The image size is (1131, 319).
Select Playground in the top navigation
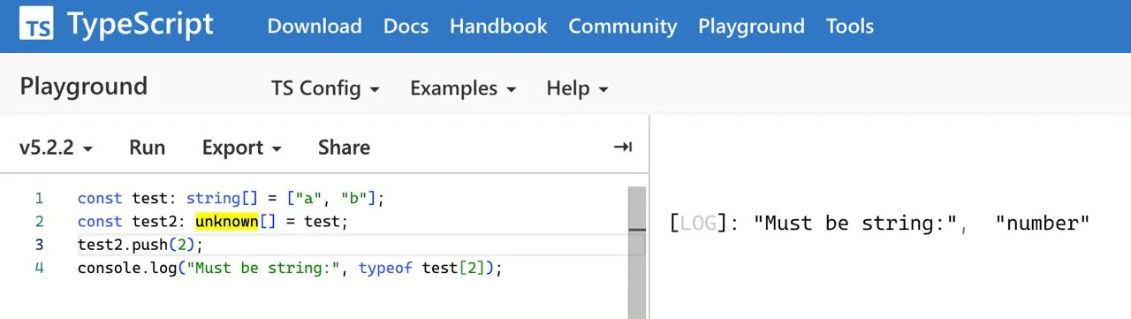751,26
